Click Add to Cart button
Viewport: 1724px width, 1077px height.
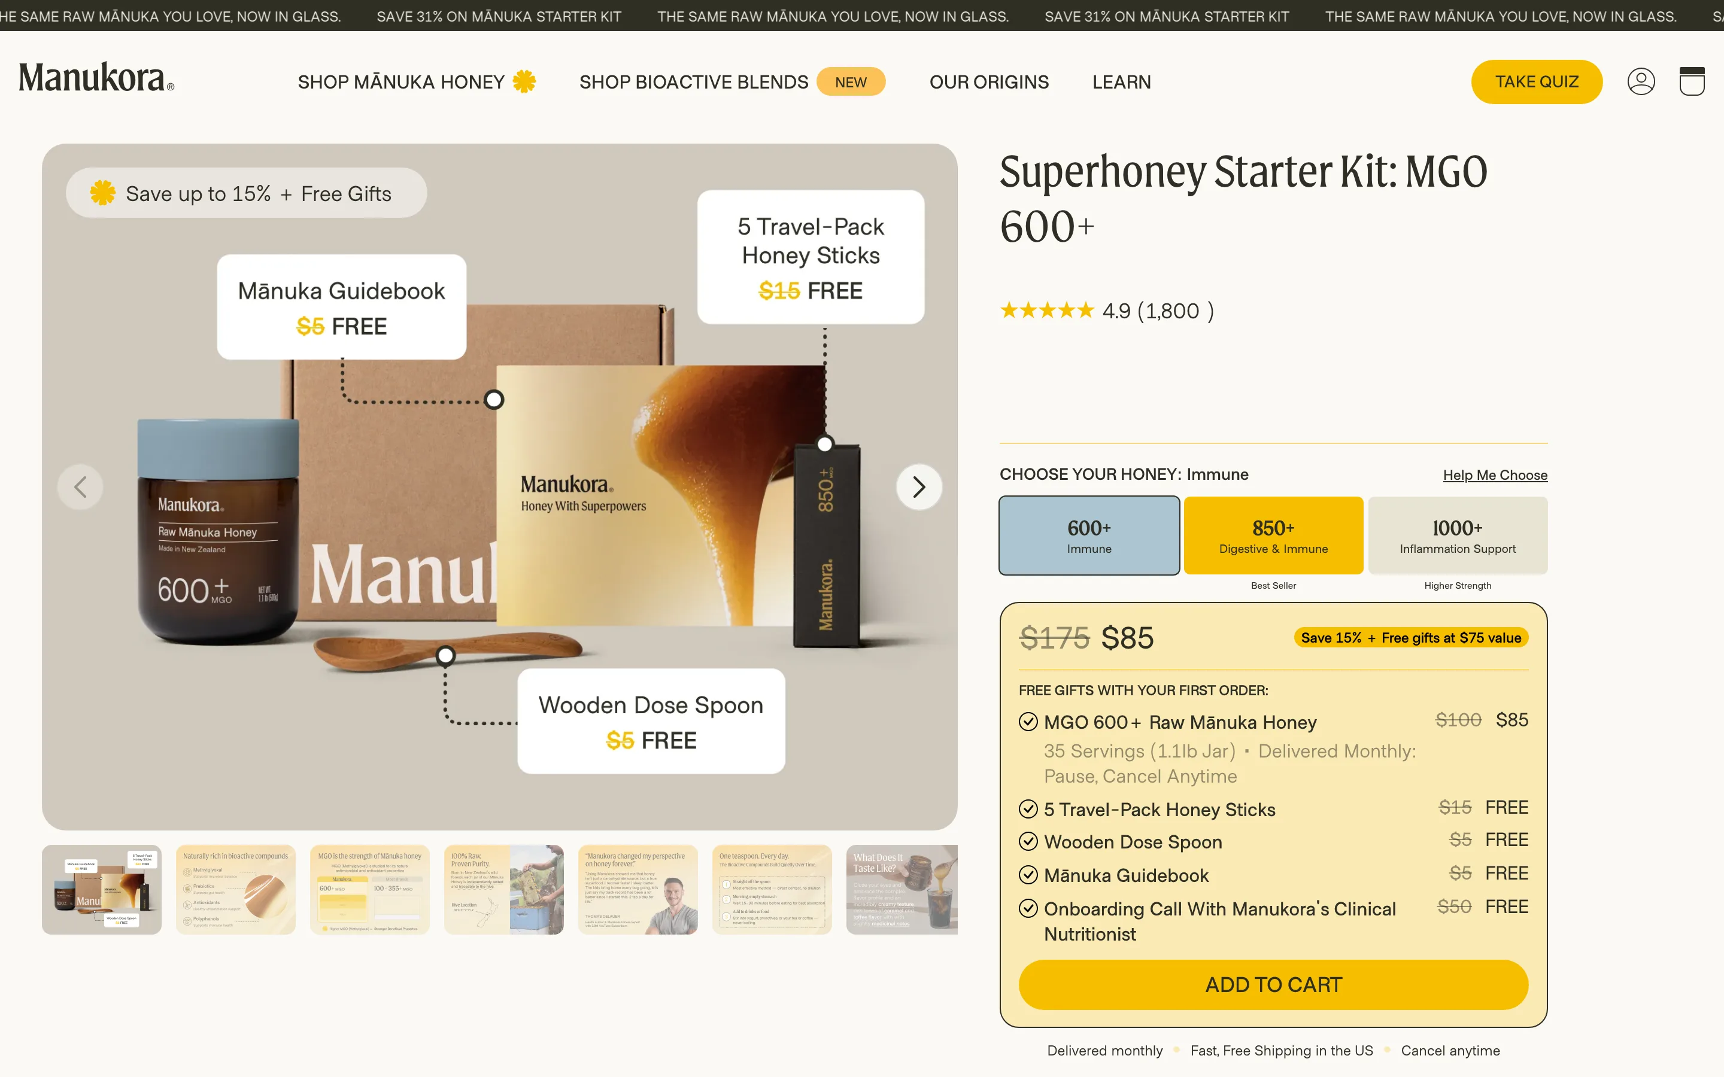tap(1273, 984)
